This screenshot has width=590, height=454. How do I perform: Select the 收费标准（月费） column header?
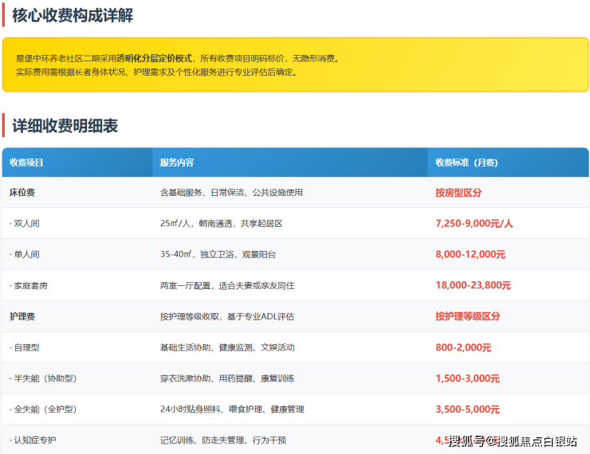point(466,162)
